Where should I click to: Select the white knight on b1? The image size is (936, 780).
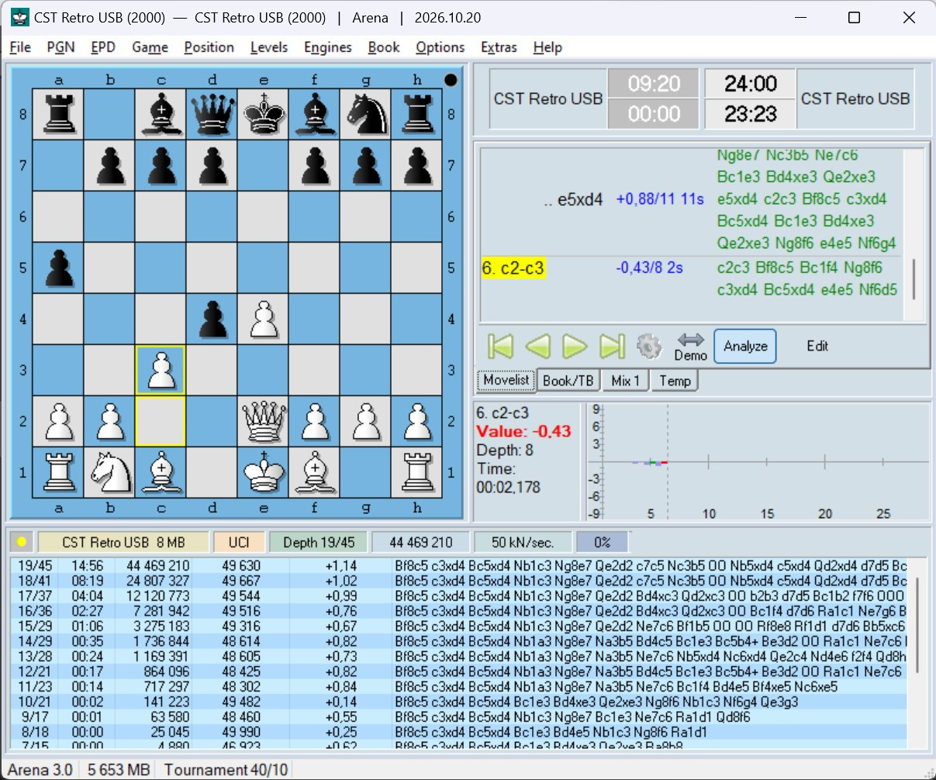coord(110,472)
